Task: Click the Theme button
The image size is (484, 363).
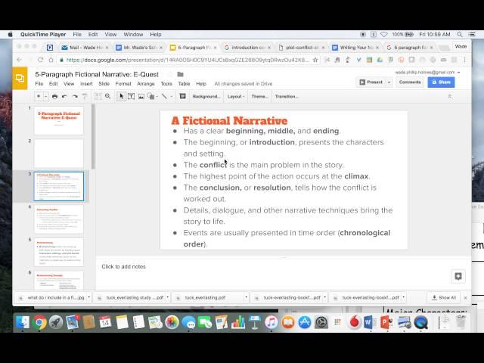Action: [x=259, y=96]
